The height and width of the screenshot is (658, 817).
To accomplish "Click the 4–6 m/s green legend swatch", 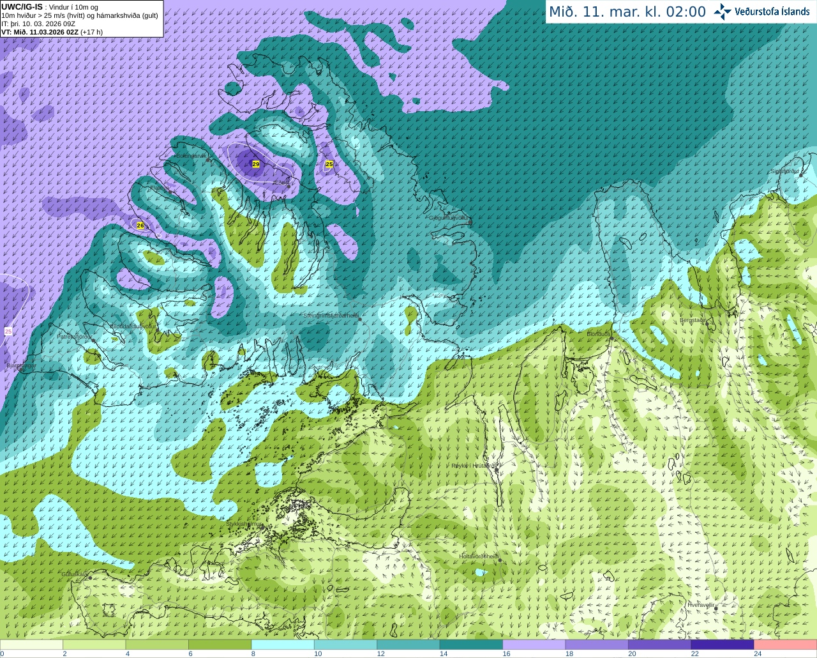I will coord(157,645).
